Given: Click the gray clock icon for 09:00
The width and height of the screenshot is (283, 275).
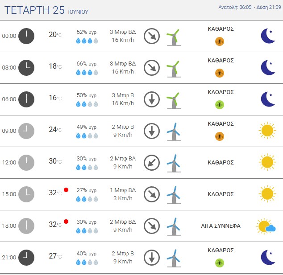Looking at the screenshot, I should click(x=26, y=131).
